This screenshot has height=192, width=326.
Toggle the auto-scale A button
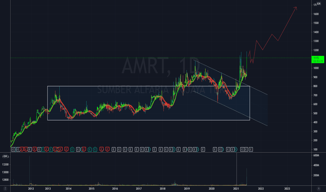(319, 189)
